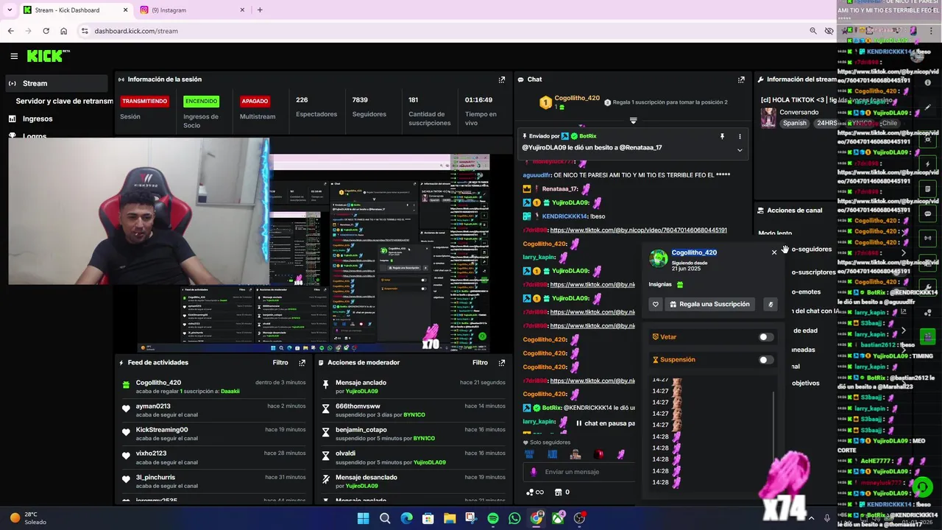Open Servidor y clave de retransmisión
Screen dimensions: 942x530
pos(64,101)
